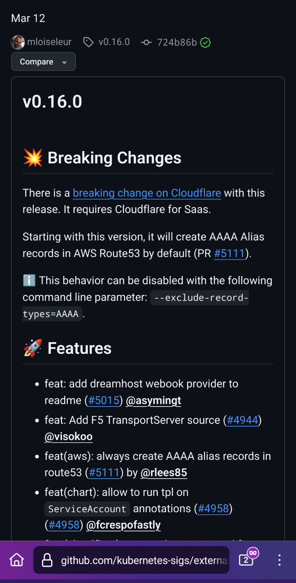Tap the github.com URL address field

click(131, 560)
